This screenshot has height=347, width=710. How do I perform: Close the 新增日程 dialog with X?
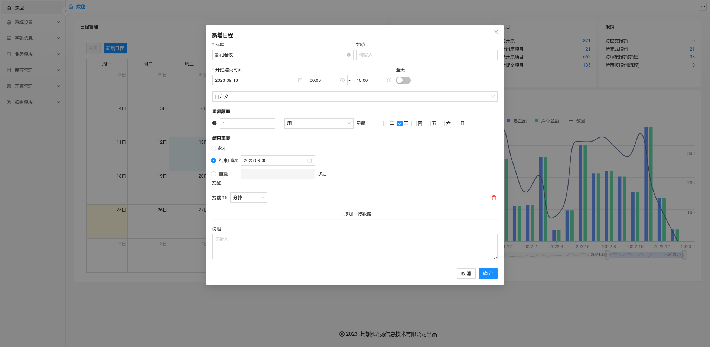click(496, 32)
